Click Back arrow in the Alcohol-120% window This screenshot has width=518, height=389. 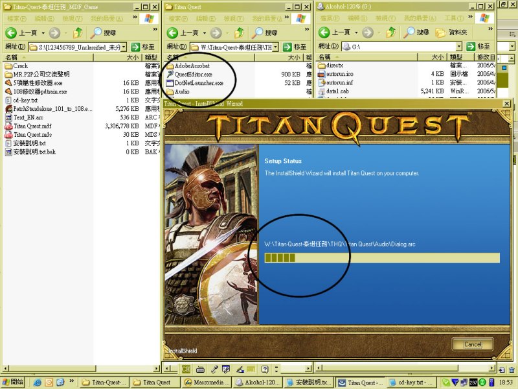point(324,32)
